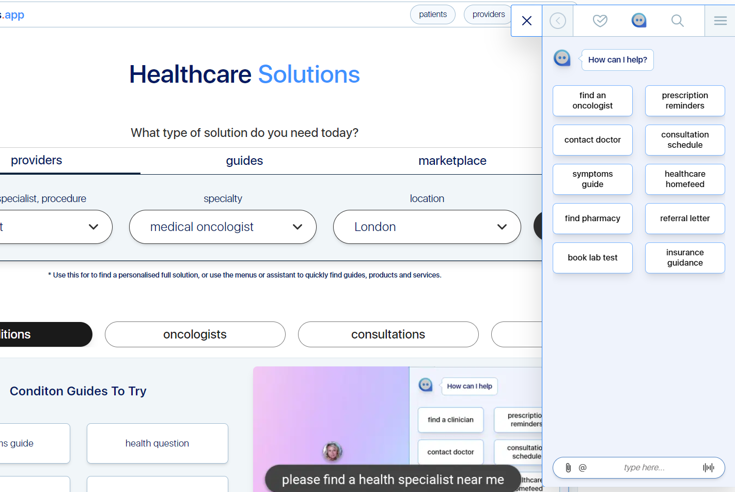Image resolution: width=735 pixels, height=492 pixels.
Task: Open the London location dropdown
Action: click(x=427, y=227)
